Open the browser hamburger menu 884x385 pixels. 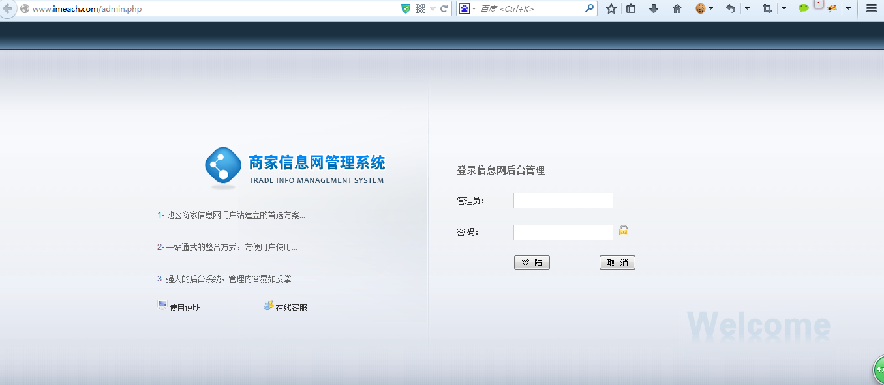click(x=872, y=8)
